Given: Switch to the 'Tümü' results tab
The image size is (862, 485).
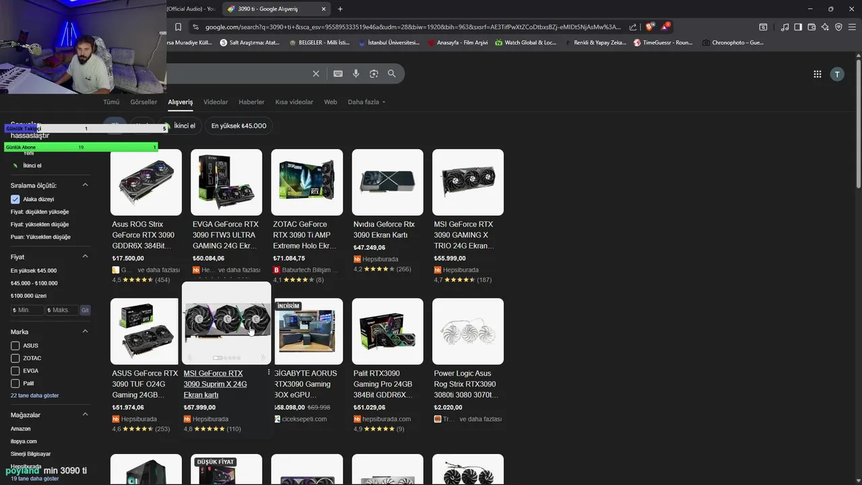Looking at the screenshot, I should (x=111, y=102).
